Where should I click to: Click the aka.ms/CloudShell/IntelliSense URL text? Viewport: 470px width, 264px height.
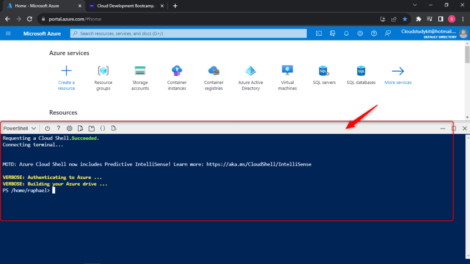pyautogui.click(x=259, y=164)
